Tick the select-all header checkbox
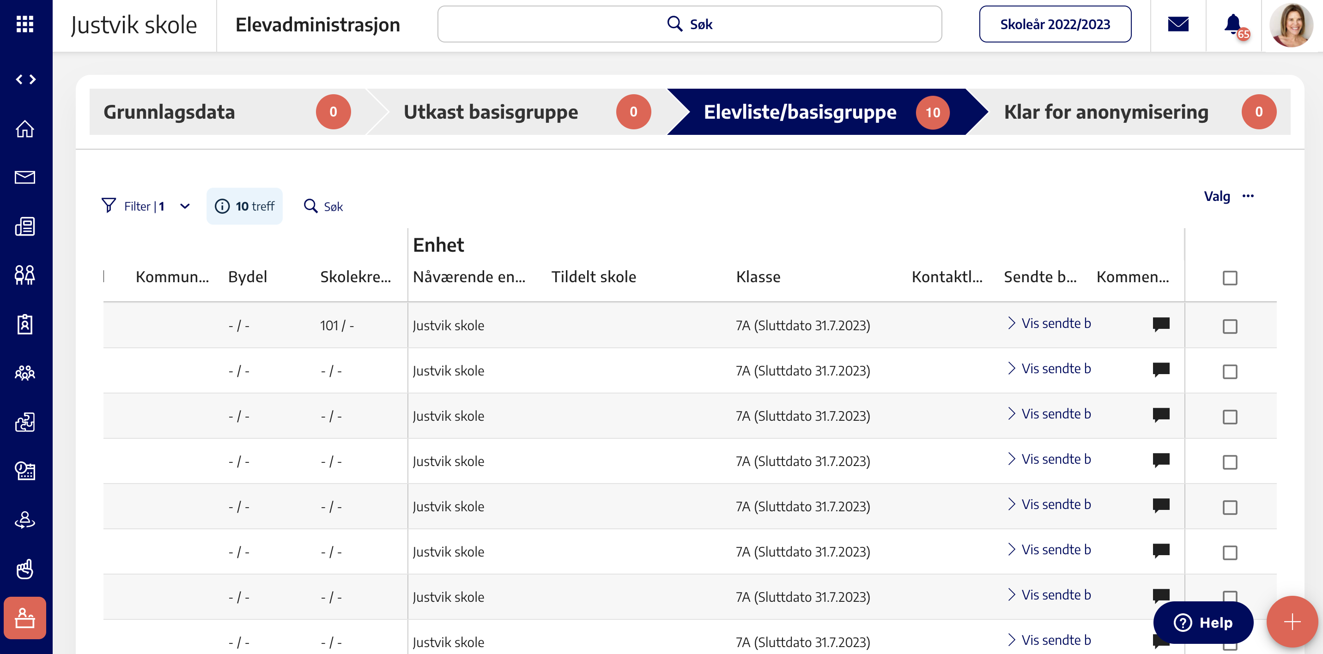This screenshot has height=654, width=1323. coord(1230,278)
